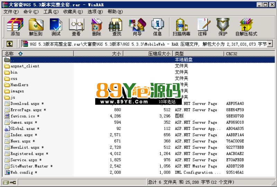Select ErrorPage.aspx file
The height and width of the screenshot is (187, 277).
click(25, 110)
